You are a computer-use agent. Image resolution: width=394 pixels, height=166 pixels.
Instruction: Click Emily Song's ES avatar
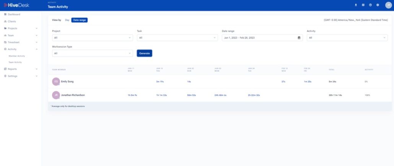click(56, 81)
